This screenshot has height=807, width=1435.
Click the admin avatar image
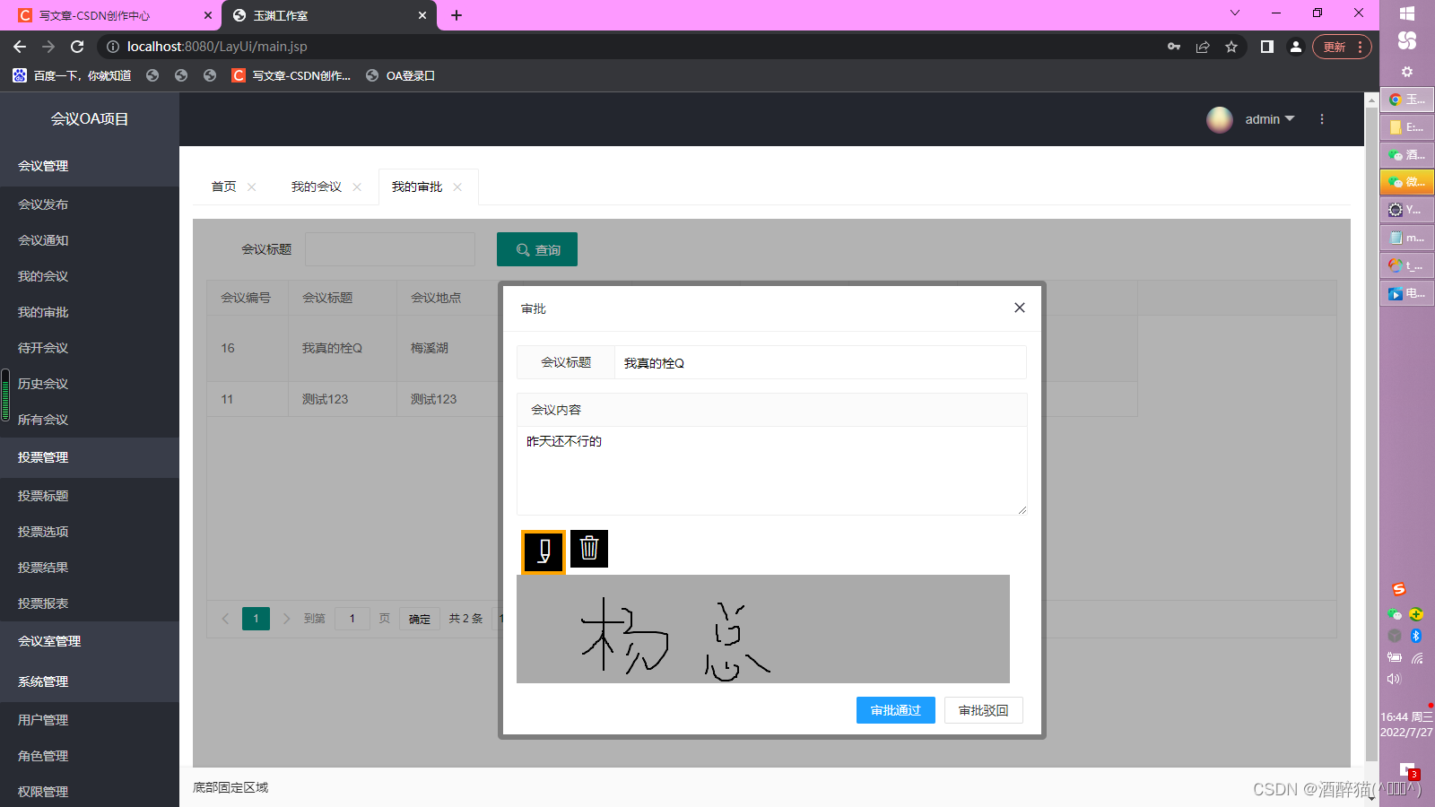pos(1220,119)
